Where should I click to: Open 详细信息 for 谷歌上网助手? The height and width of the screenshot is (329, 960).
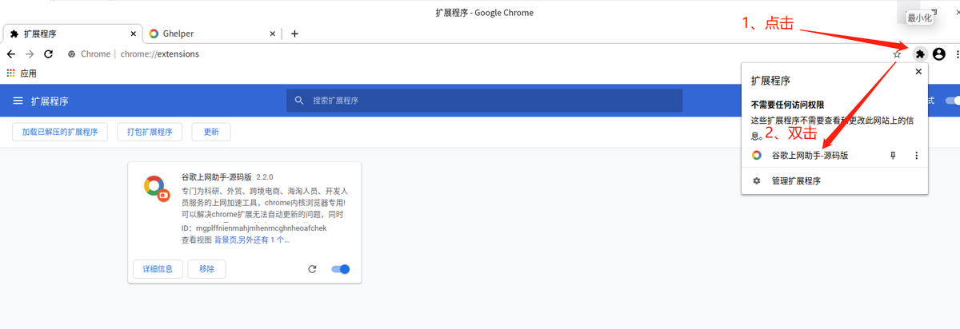tap(158, 269)
